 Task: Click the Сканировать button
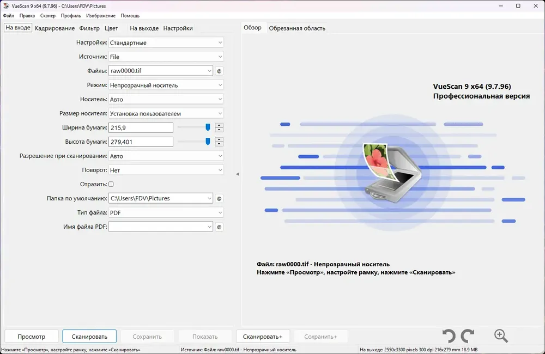89,336
